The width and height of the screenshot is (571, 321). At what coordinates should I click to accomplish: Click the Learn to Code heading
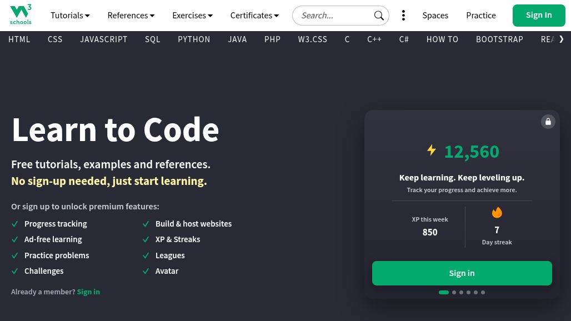point(115,129)
